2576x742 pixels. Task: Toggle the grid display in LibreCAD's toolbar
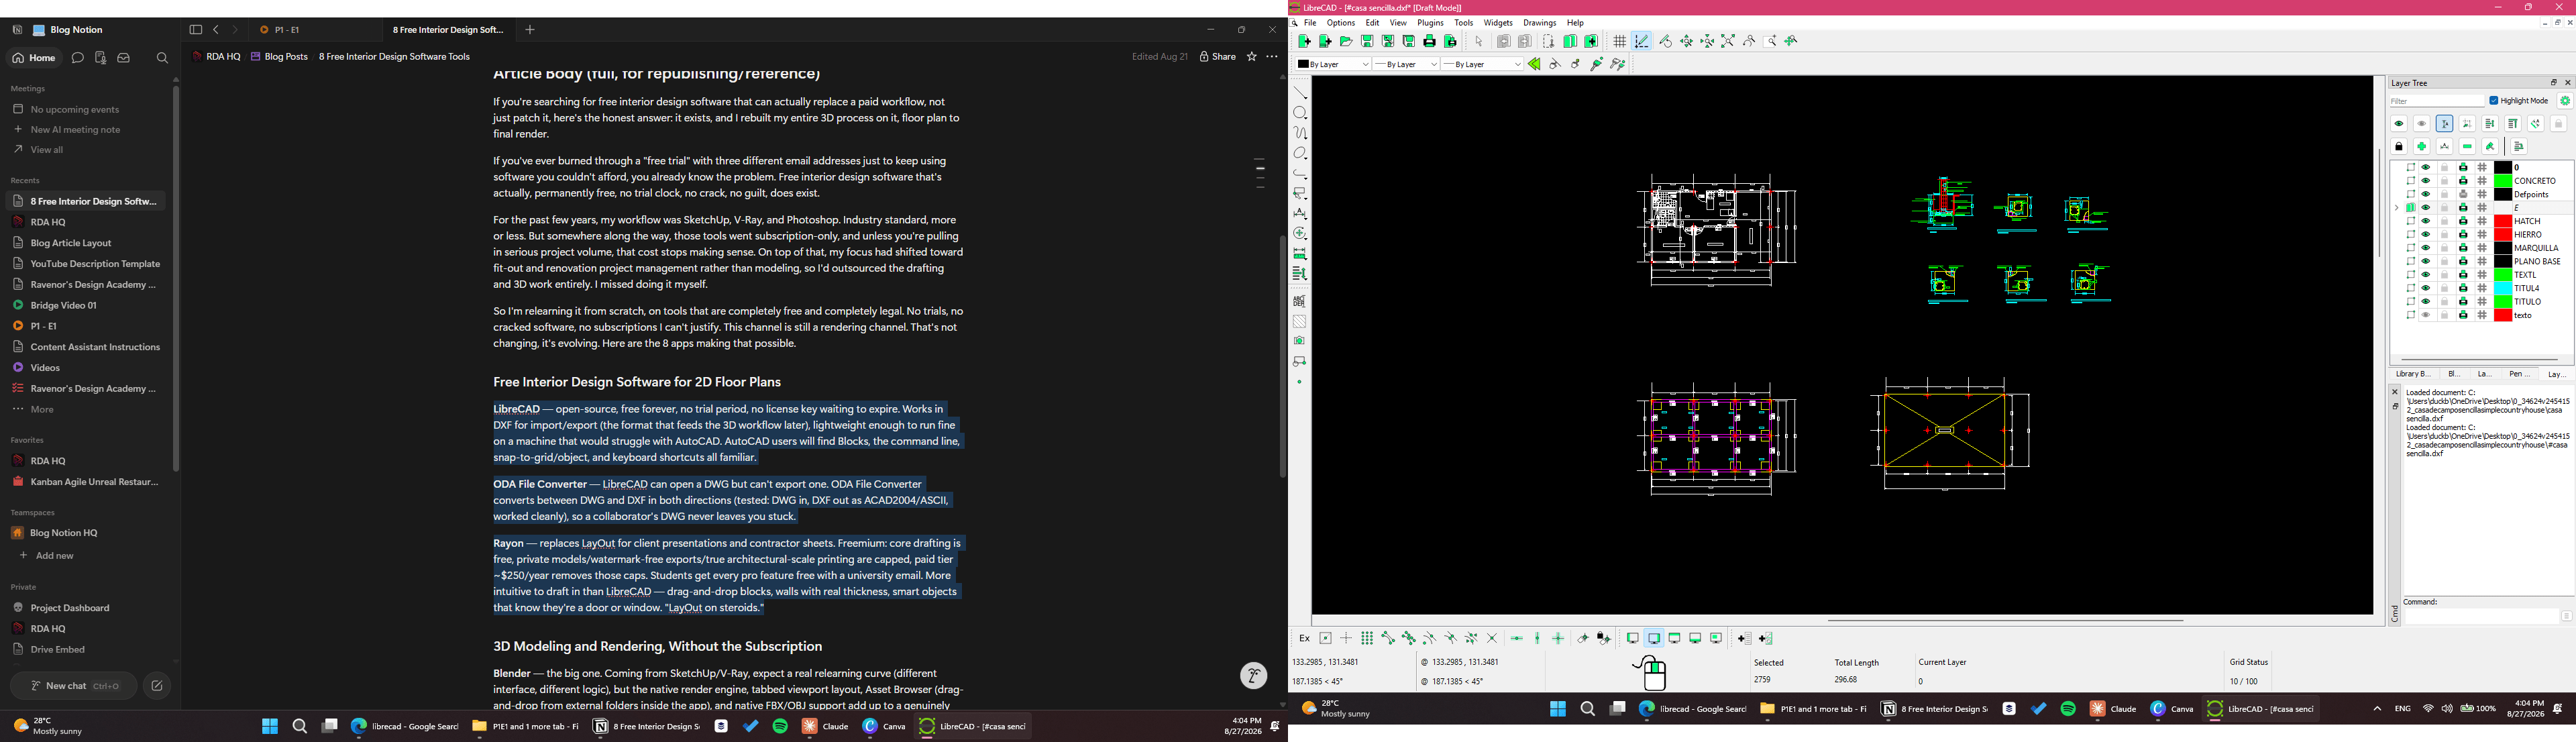point(1620,41)
